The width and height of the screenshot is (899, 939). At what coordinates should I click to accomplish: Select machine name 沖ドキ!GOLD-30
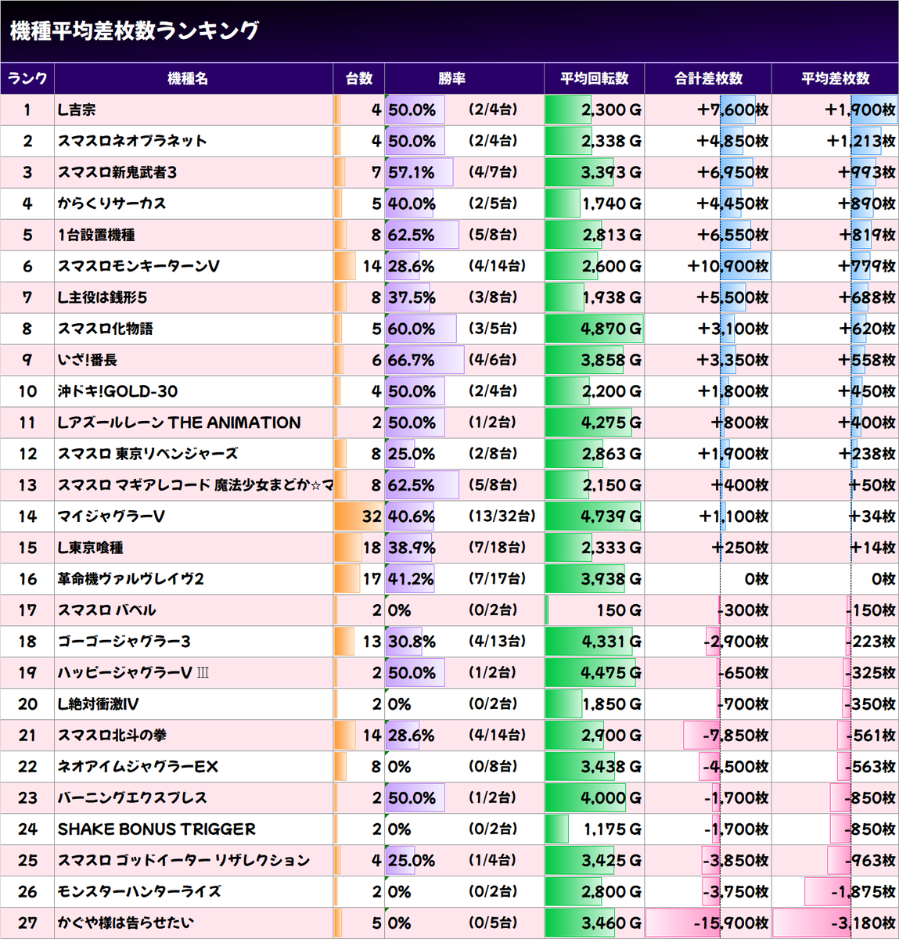[x=117, y=391]
